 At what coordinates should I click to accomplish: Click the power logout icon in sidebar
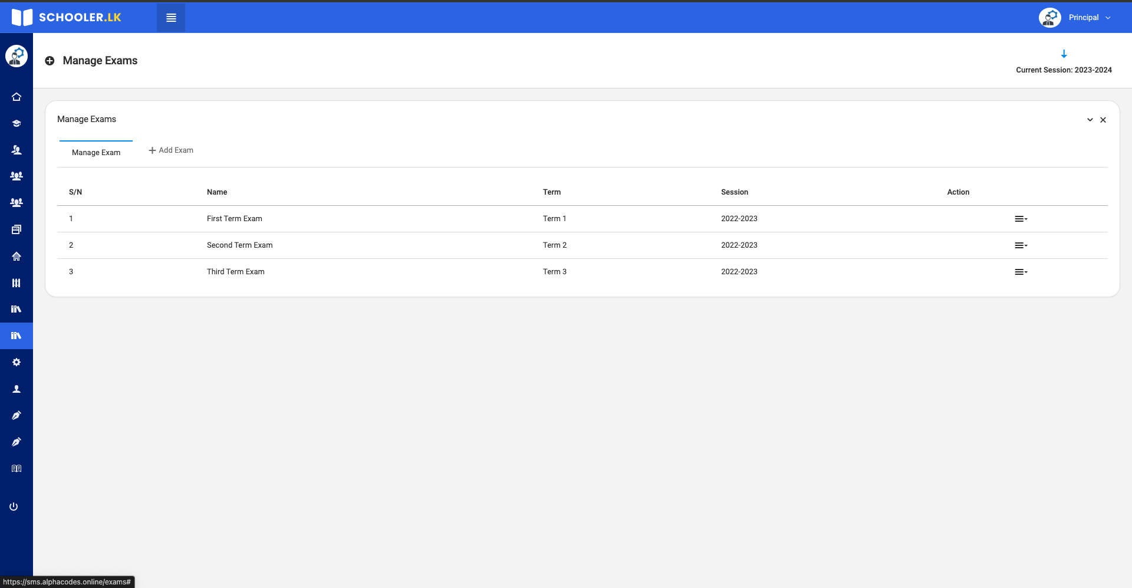click(x=14, y=507)
